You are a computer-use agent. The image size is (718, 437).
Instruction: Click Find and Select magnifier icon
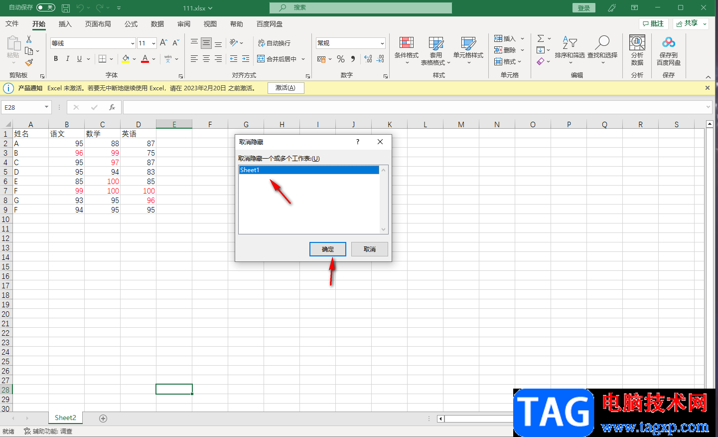tap(602, 42)
